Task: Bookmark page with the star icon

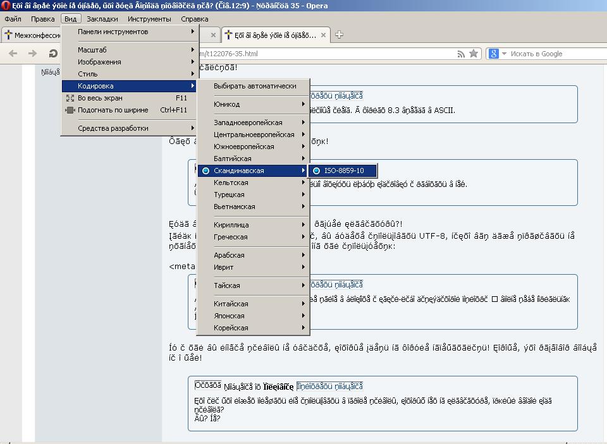Action: point(474,54)
